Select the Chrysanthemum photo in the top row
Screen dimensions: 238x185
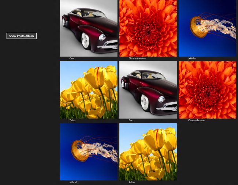148,28
